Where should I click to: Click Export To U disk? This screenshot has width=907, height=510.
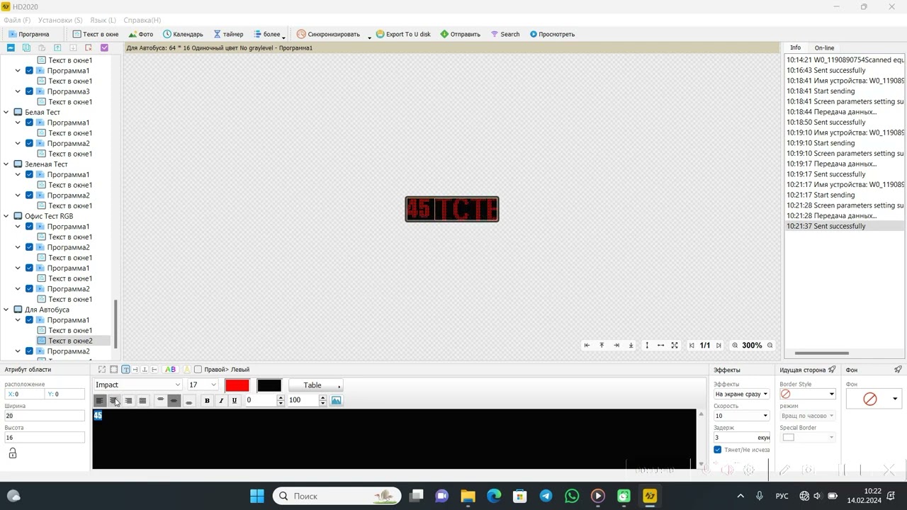[x=403, y=34]
